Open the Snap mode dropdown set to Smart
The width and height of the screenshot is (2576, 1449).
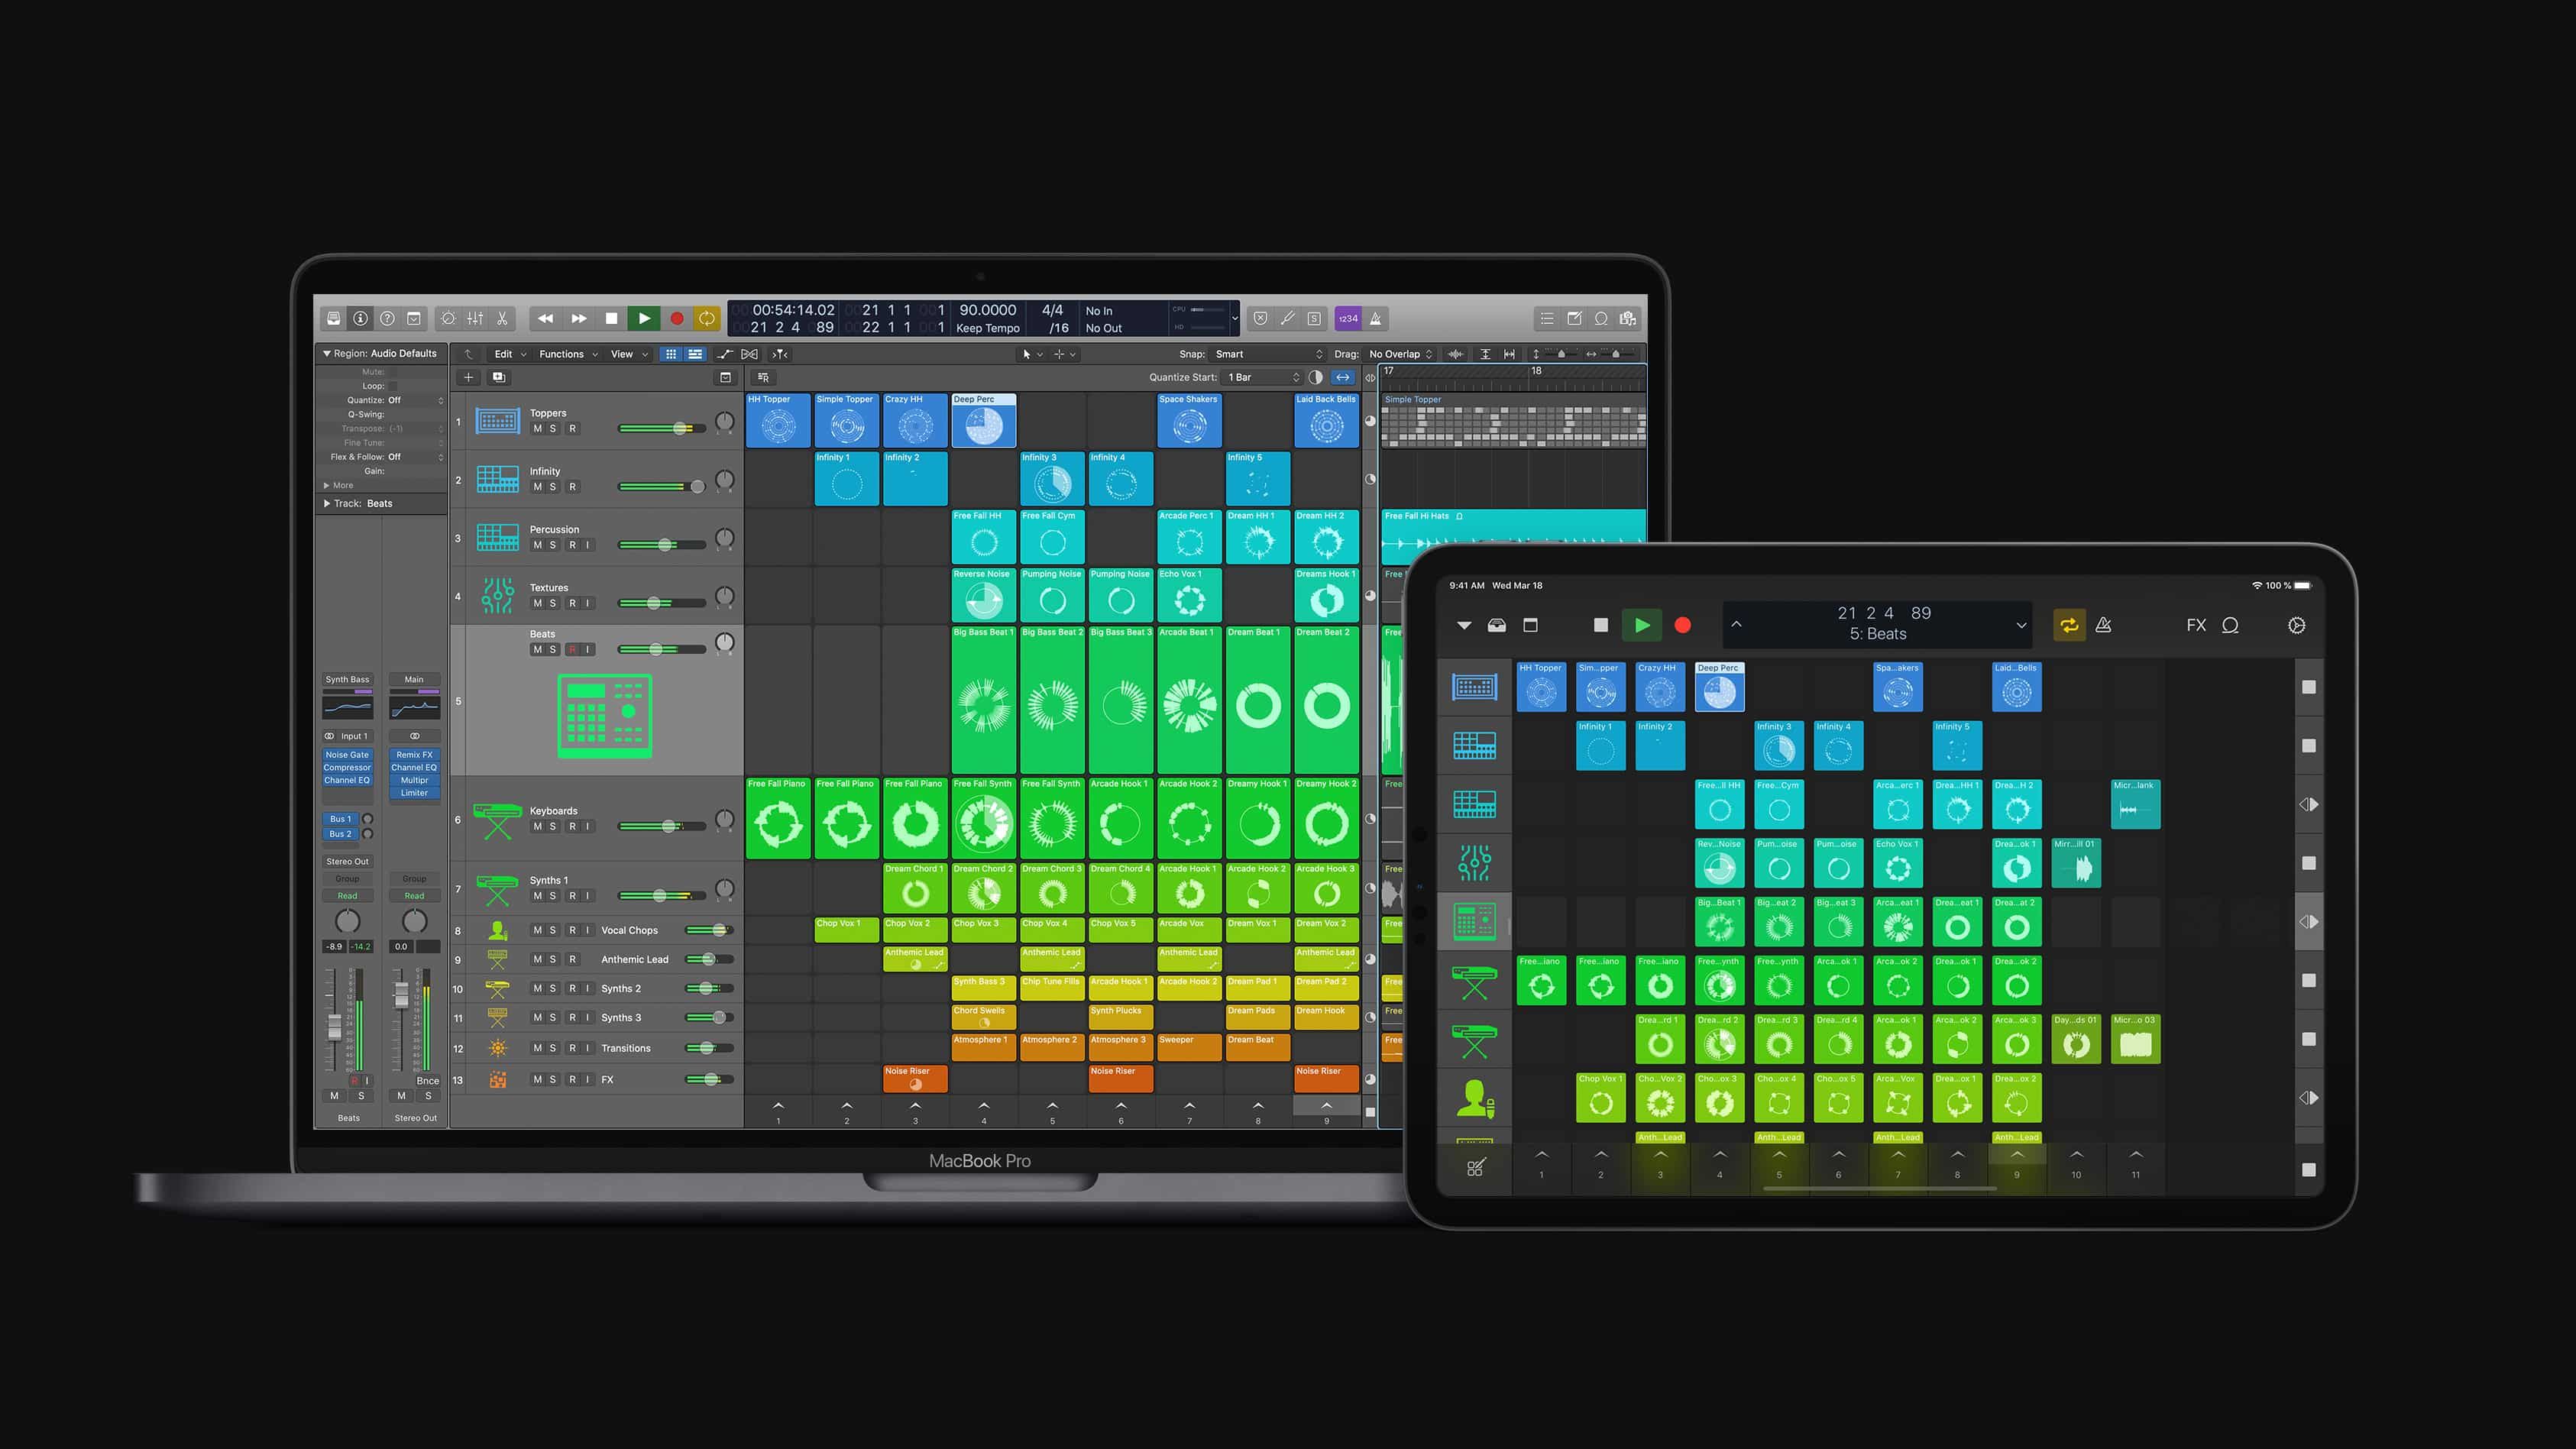coord(1265,353)
